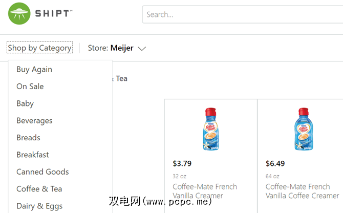Focus the Search input field
343x213 pixels.
[x=241, y=14]
